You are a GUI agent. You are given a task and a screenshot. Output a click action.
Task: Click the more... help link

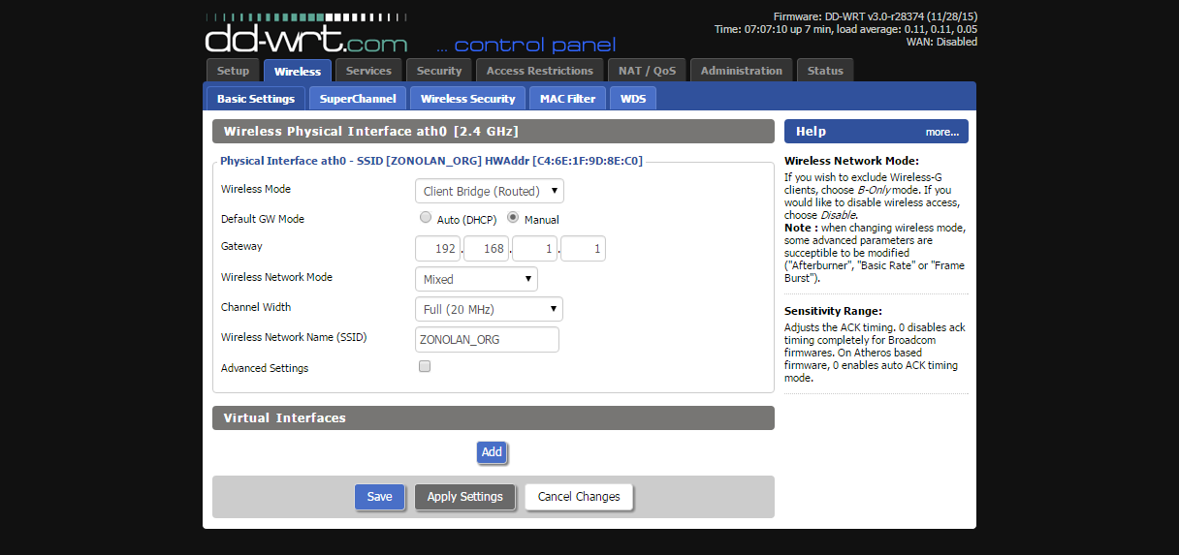coord(941,132)
